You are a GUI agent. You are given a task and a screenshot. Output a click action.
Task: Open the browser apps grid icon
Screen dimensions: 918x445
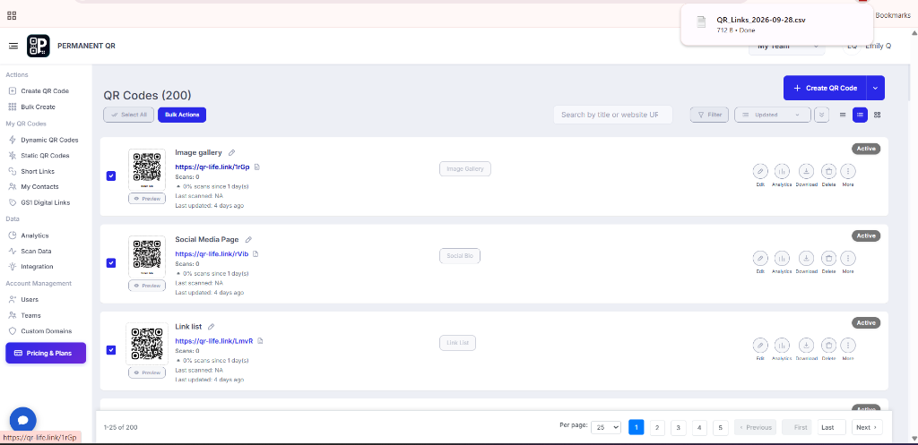12,15
